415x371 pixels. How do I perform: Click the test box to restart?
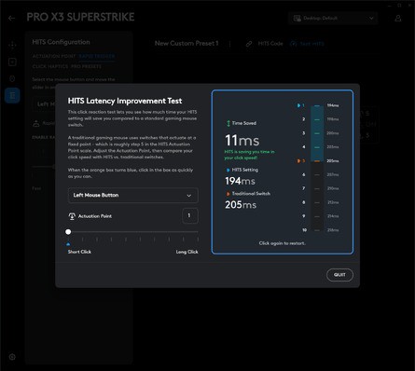point(283,172)
